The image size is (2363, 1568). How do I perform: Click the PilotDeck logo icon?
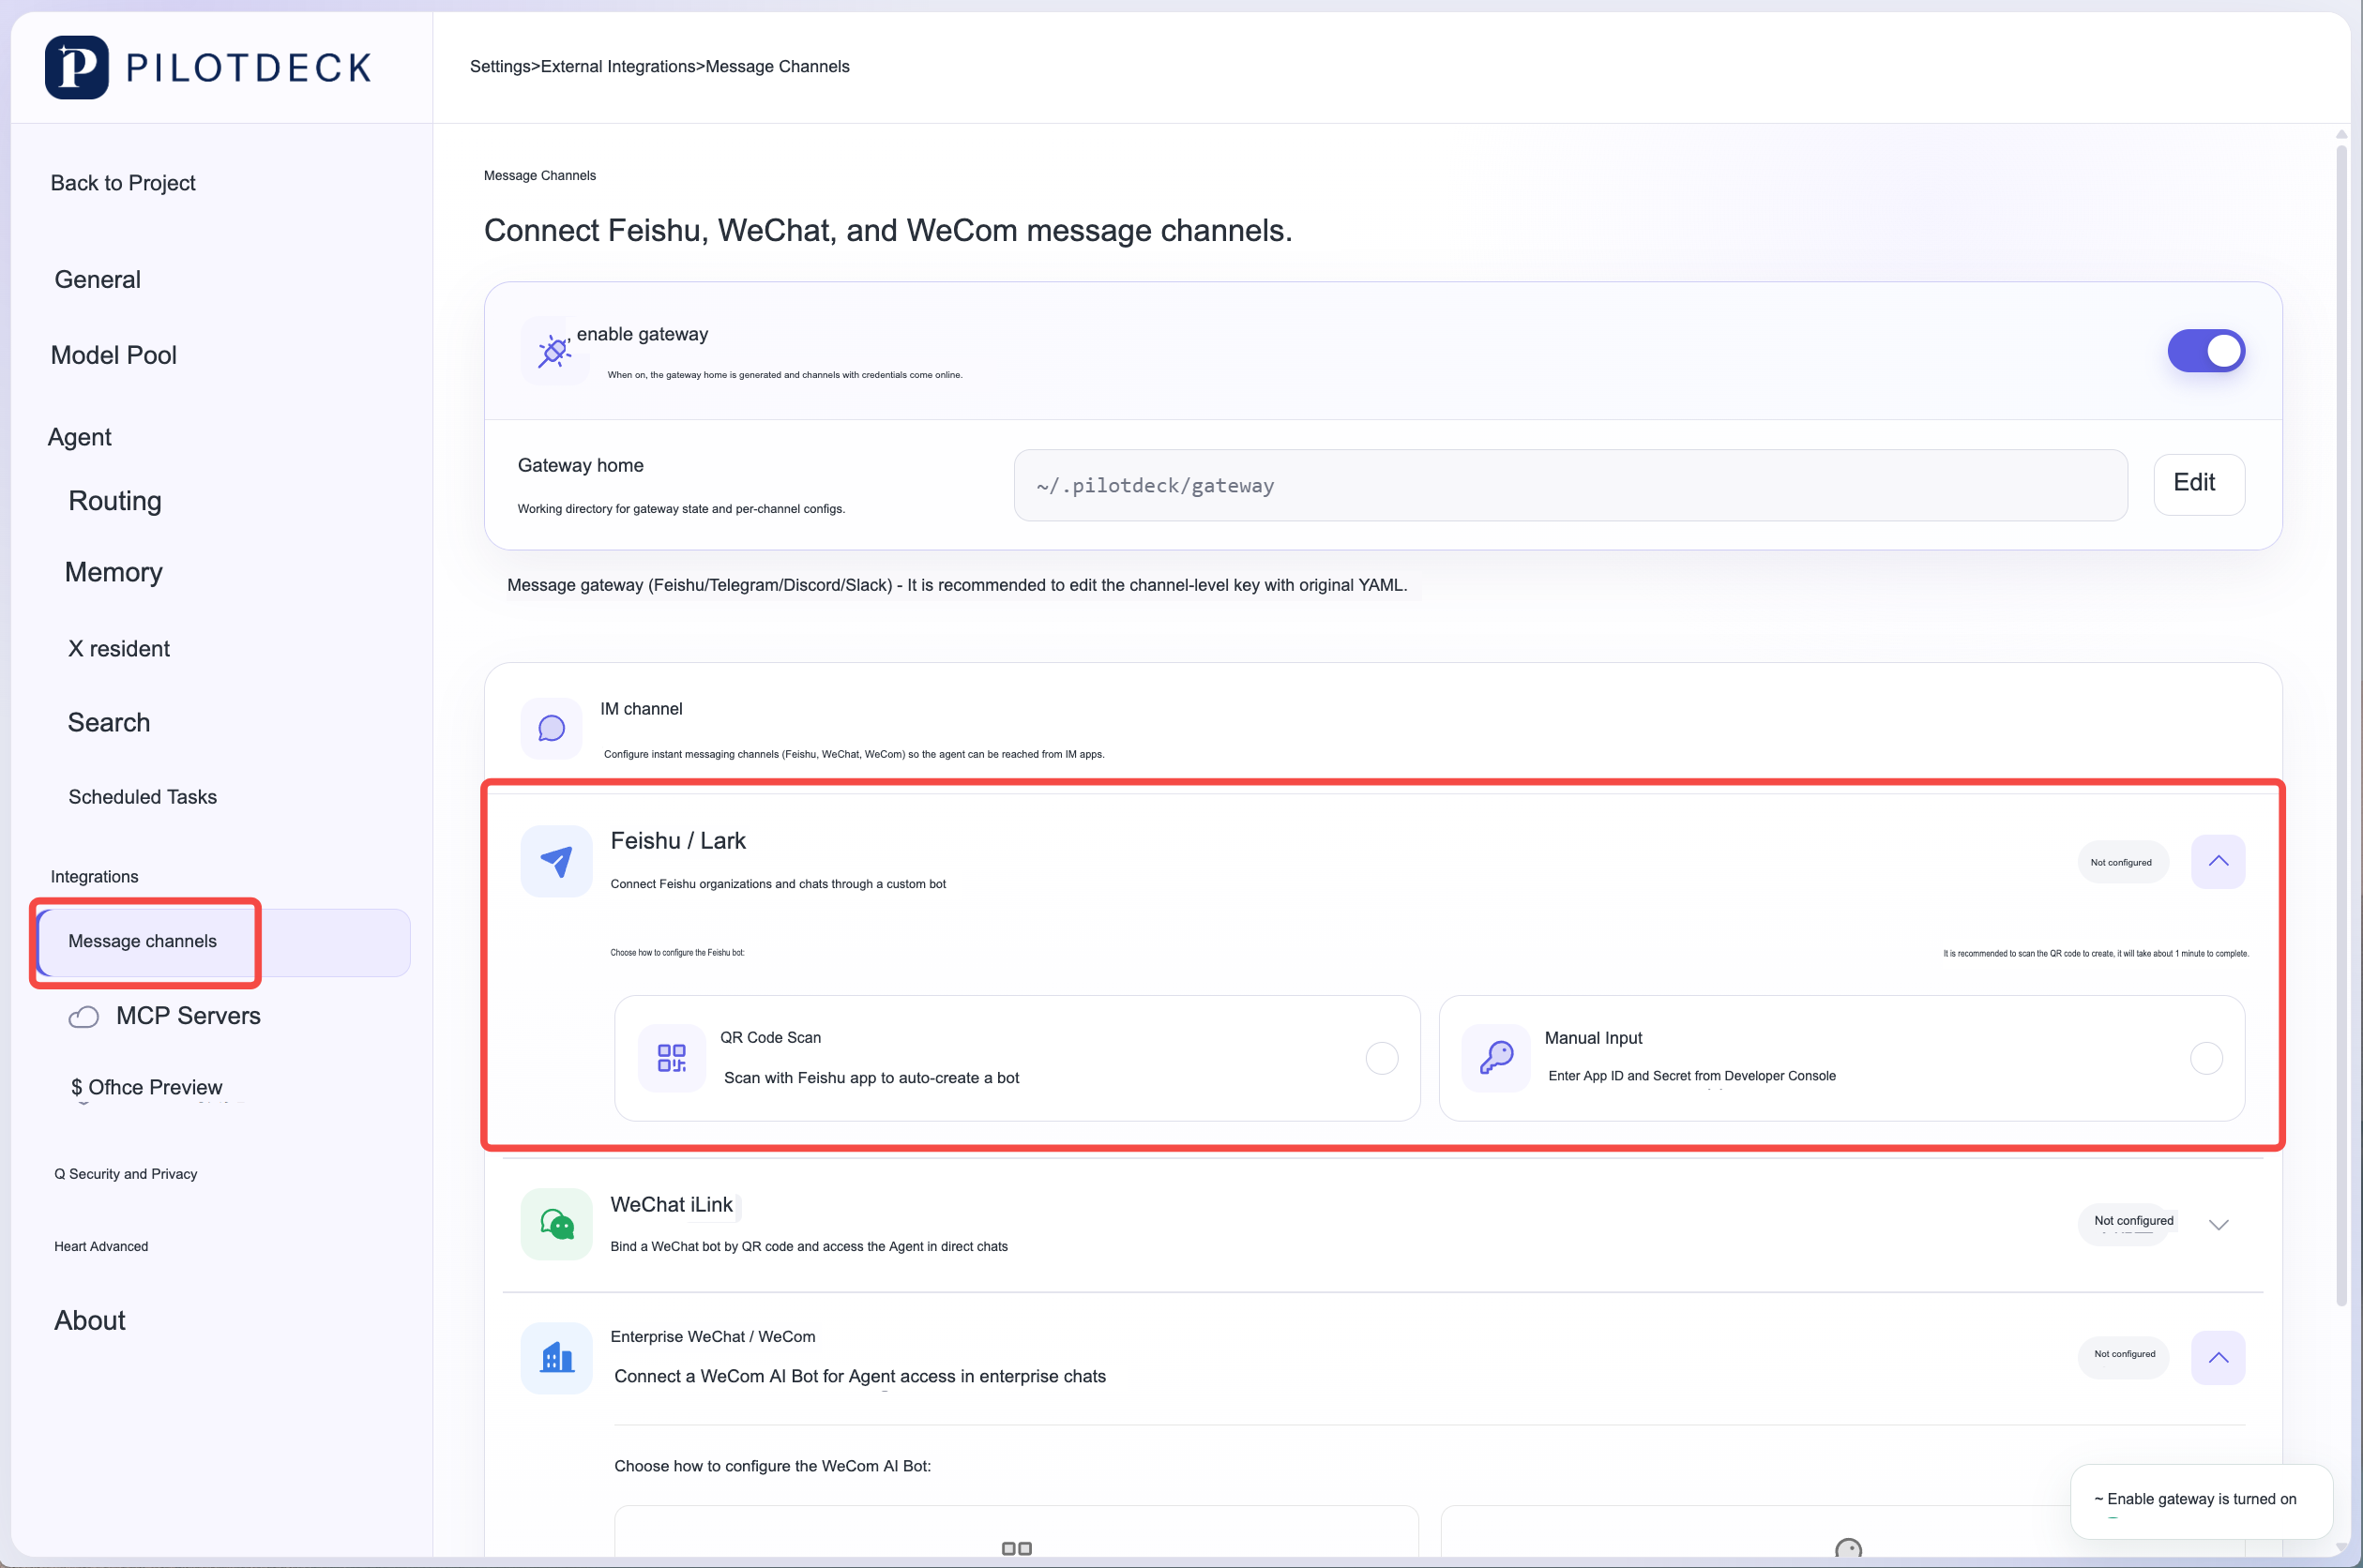[77, 67]
